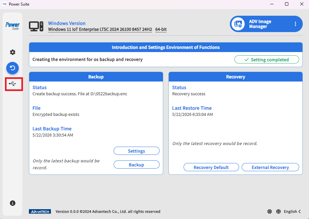Click the Windows 11 IoT Enterprise LTSC text
Viewport: 309px width, 219px height.
point(100,29)
